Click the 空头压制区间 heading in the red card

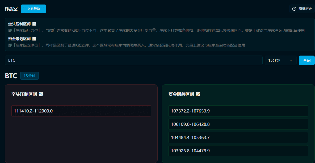[x=24, y=94]
